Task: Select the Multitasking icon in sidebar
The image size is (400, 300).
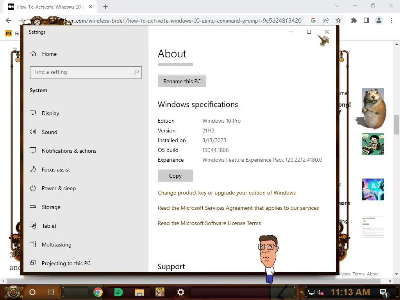Action: [33, 245]
